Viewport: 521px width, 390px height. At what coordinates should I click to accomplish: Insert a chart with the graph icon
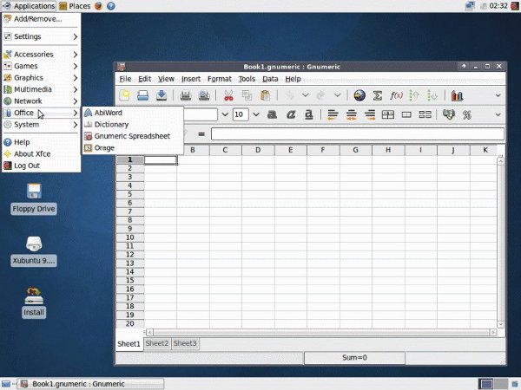(x=458, y=95)
